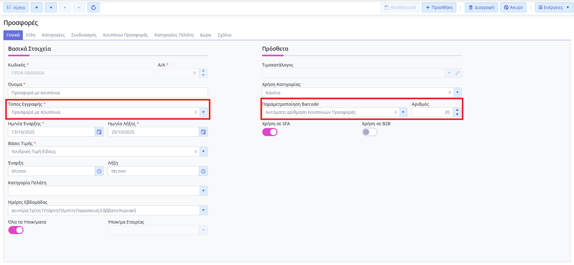Viewport: 574px width, 265px height.
Task: Open the clock picker for Έναρξη time
Action: coord(99,171)
